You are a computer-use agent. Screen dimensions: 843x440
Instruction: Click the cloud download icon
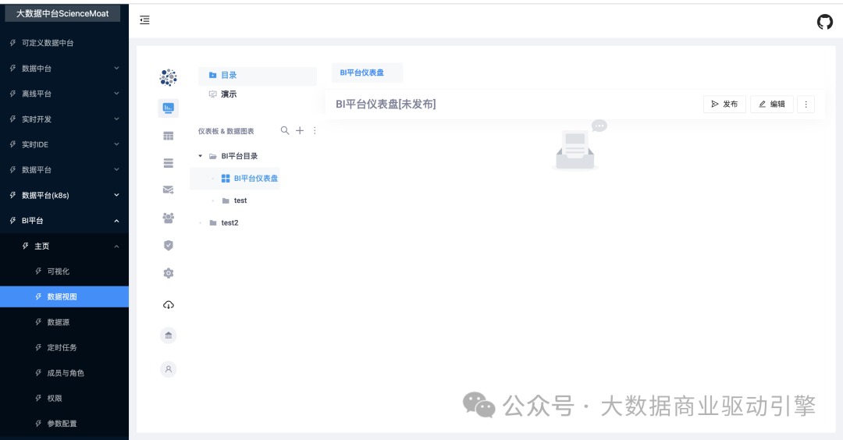(x=168, y=304)
